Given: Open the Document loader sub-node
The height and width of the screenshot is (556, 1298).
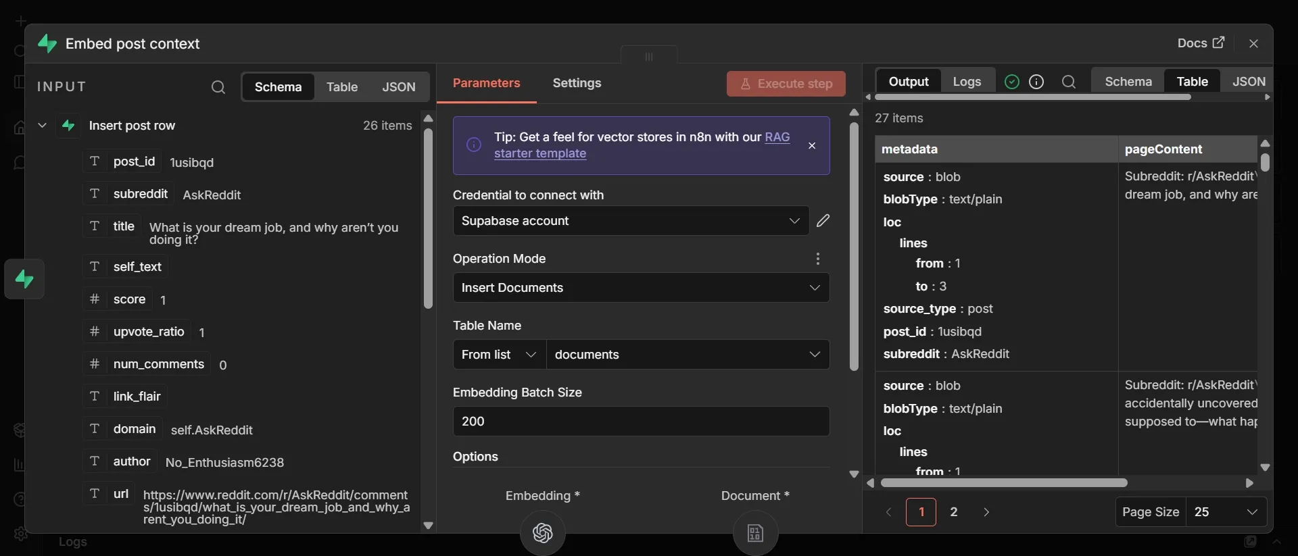Looking at the screenshot, I should [x=755, y=533].
